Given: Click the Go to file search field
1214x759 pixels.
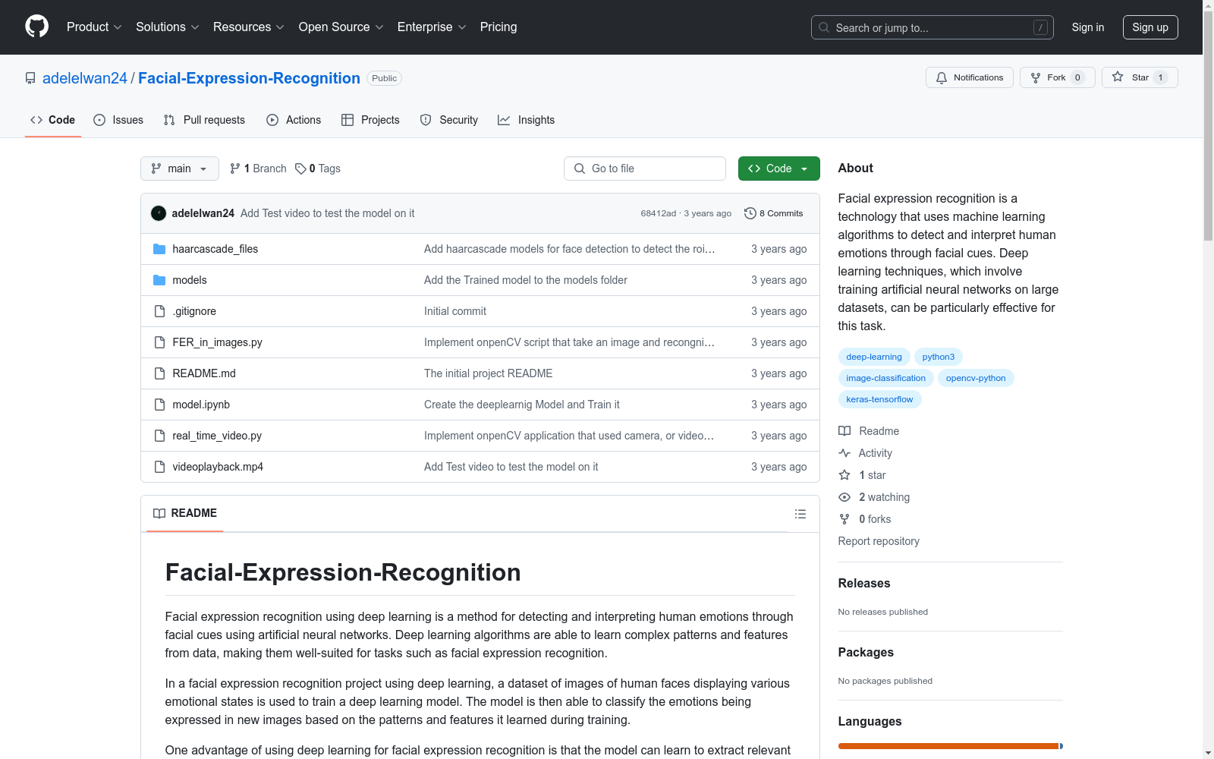Looking at the screenshot, I should (x=645, y=168).
